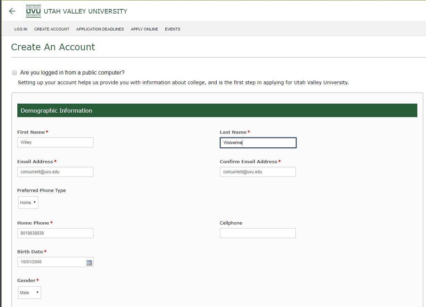The height and width of the screenshot is (307, 426).
Task: Click the Demographic Information section header
Action: click(217, 111)
